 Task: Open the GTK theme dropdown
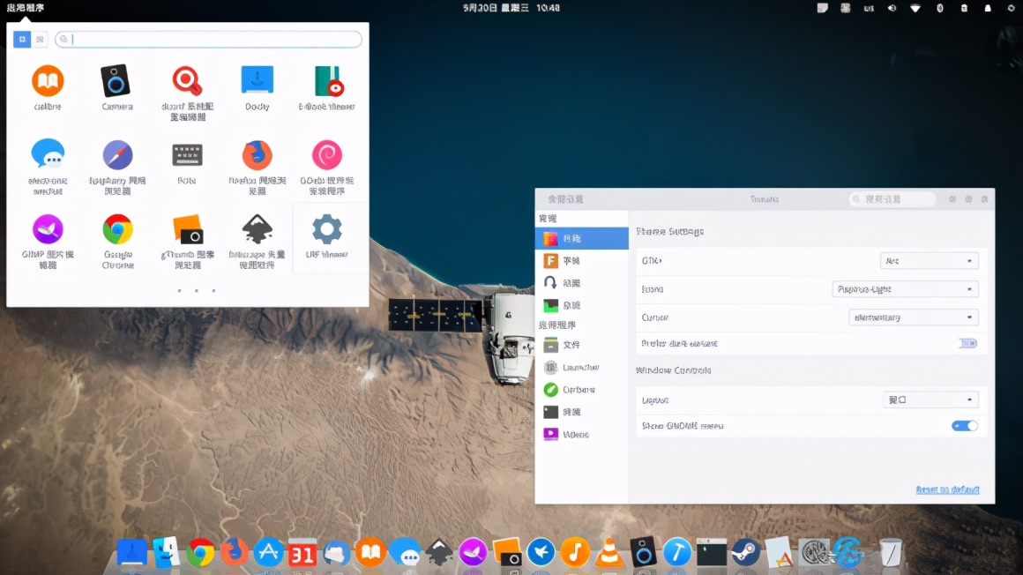point(930,260)
